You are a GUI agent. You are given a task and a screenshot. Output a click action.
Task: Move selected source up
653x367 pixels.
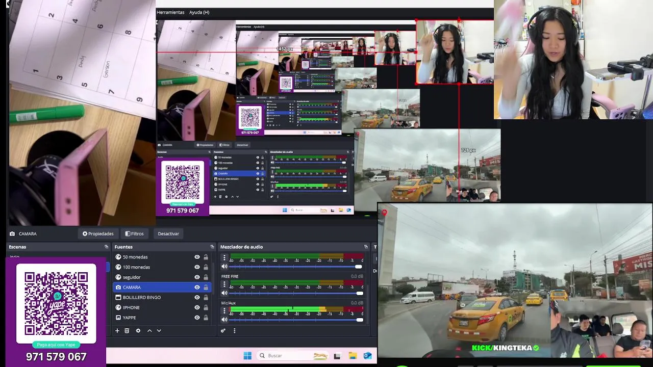[149, 331]
